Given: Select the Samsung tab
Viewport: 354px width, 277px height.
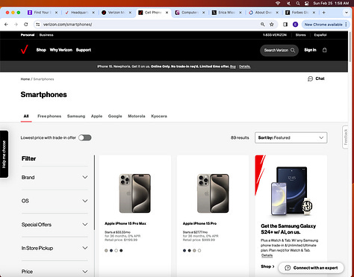Looking at the screenshot, I should coord(76,116).
